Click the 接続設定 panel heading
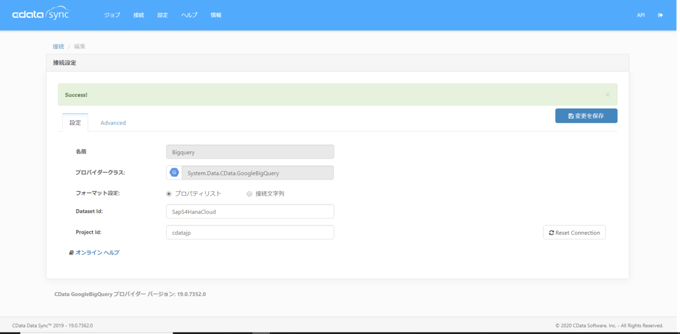Viewport: 680px width, 334px height. pos(65,63)
